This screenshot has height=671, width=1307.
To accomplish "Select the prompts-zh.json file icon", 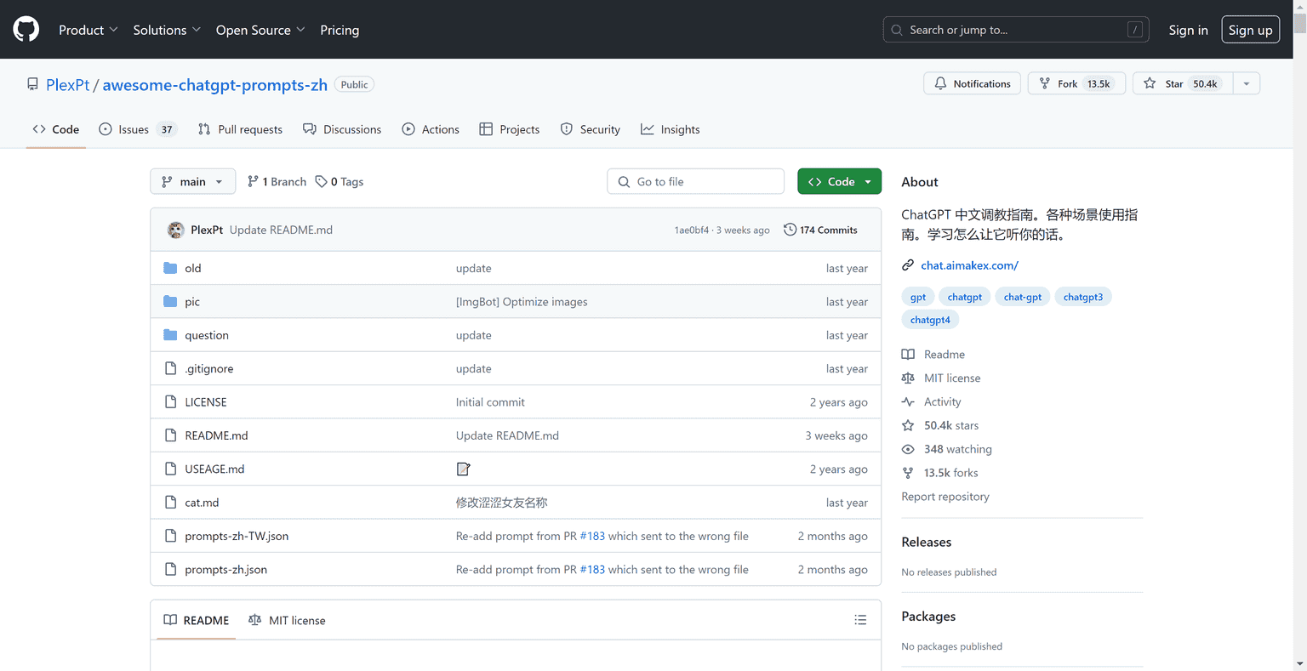I will tap(170, 570).
